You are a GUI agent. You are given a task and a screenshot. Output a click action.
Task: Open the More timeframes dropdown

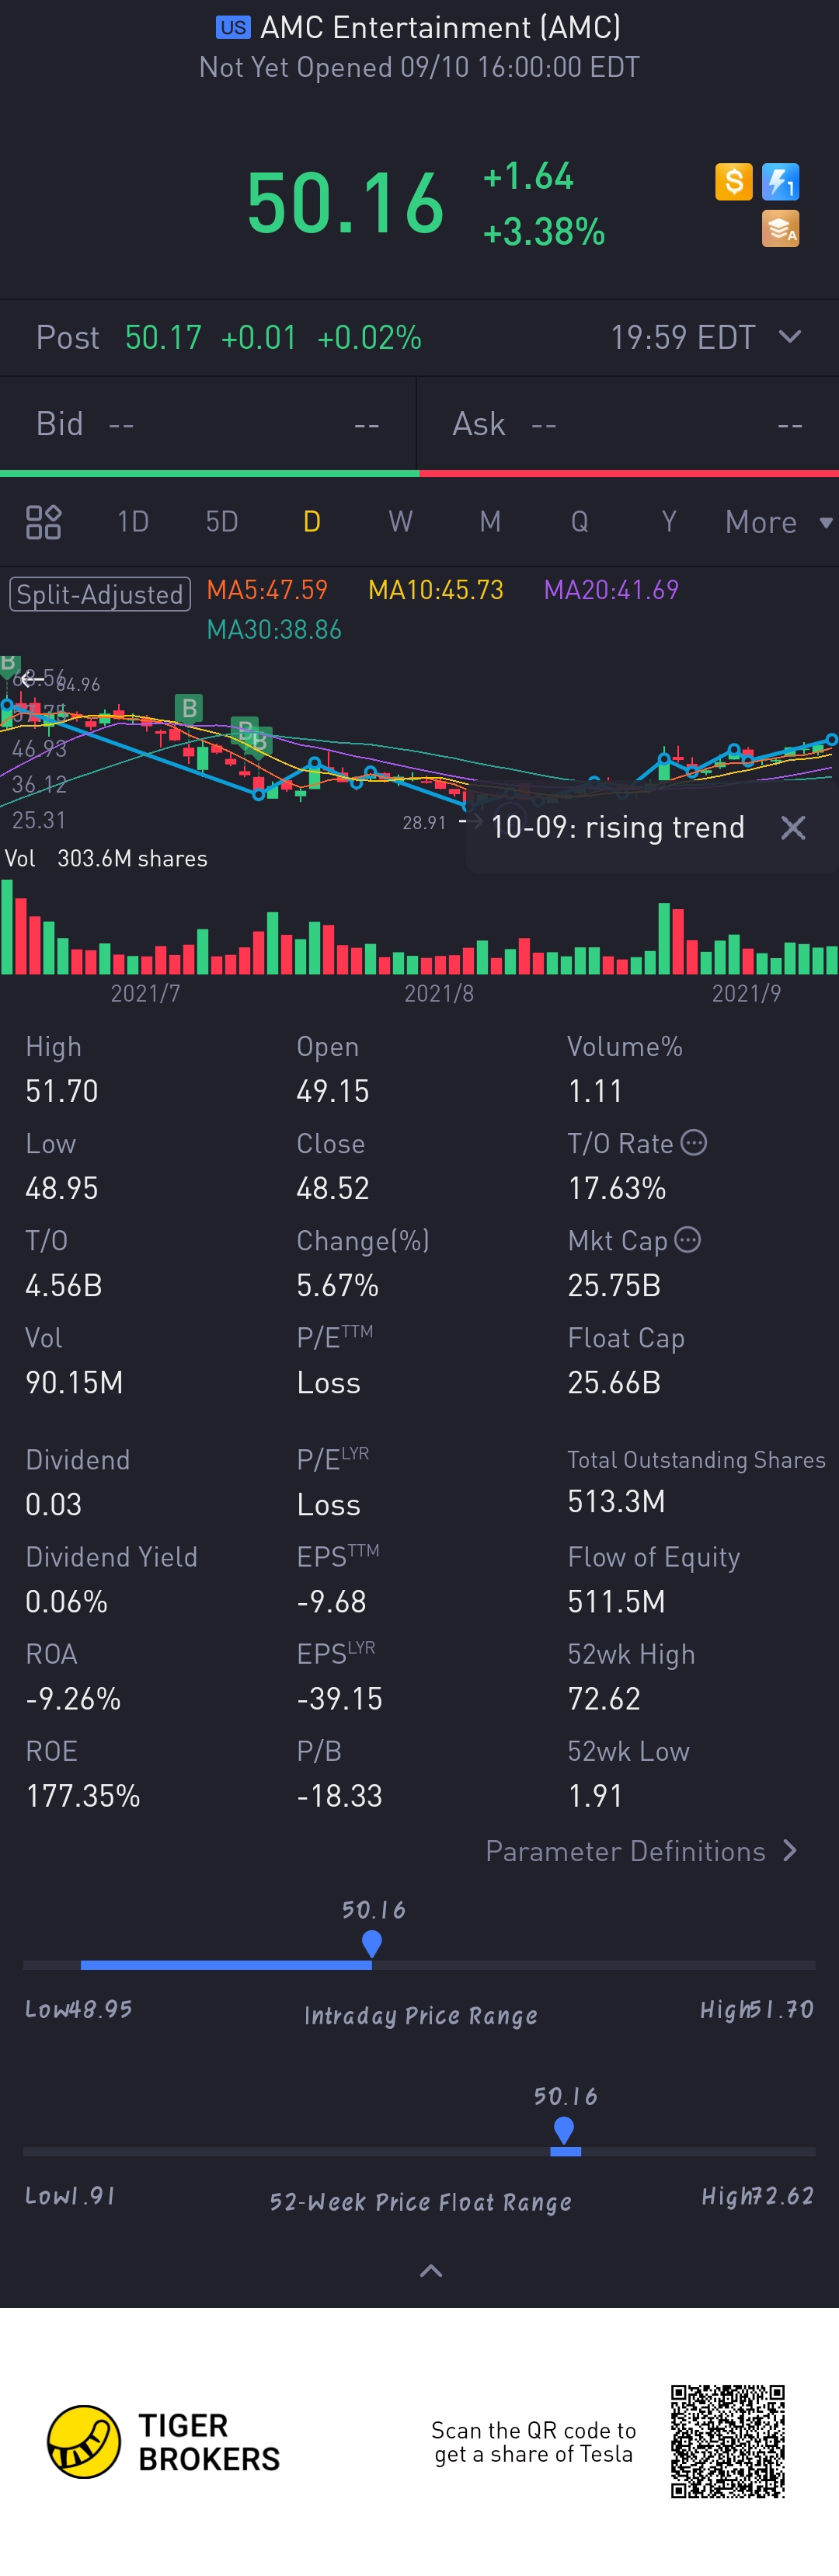tap(778, 522)
